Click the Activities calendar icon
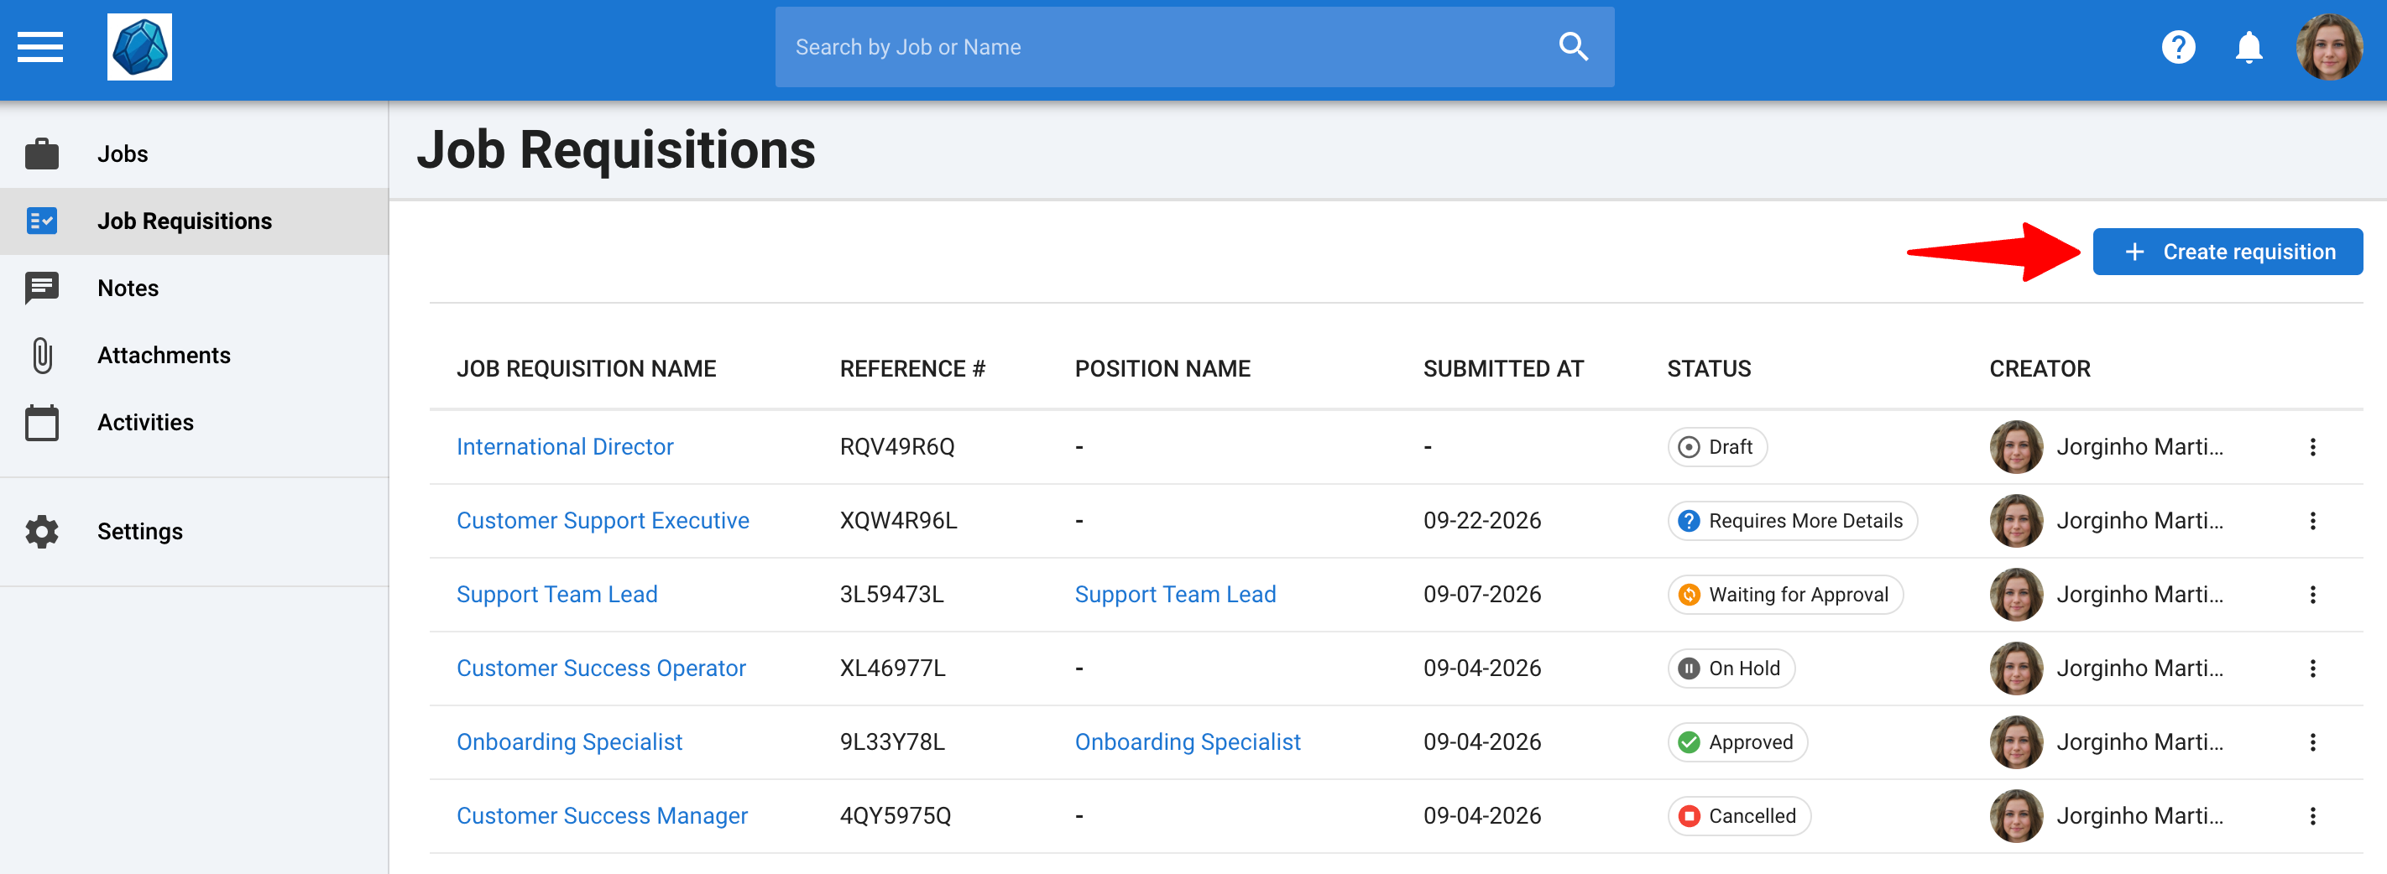 [42, 423]
